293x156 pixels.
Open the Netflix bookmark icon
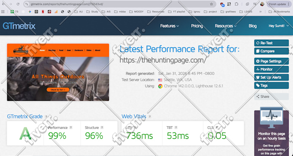[43, 12]
